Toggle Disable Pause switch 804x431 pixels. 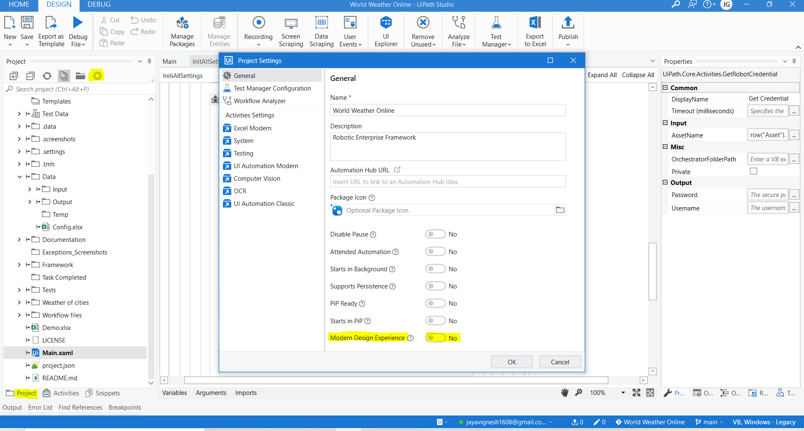click(x=435, y=234)
